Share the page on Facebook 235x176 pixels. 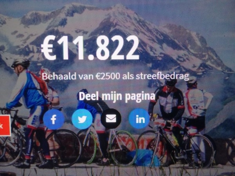(x=54, y=119)
